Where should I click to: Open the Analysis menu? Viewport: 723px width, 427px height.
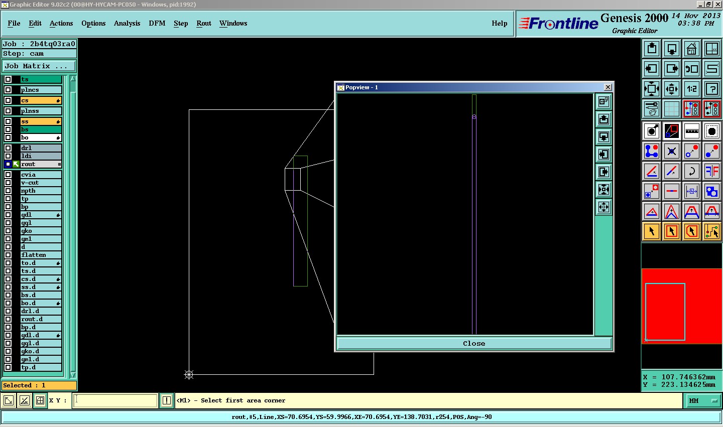[127, 23]
